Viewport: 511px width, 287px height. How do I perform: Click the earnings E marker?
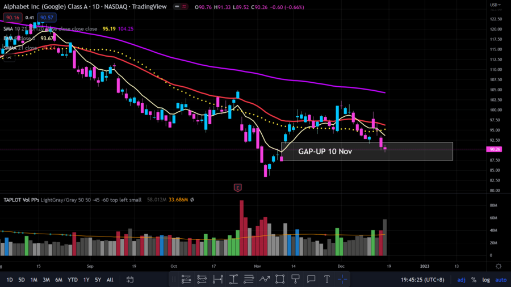coord(237,188)
